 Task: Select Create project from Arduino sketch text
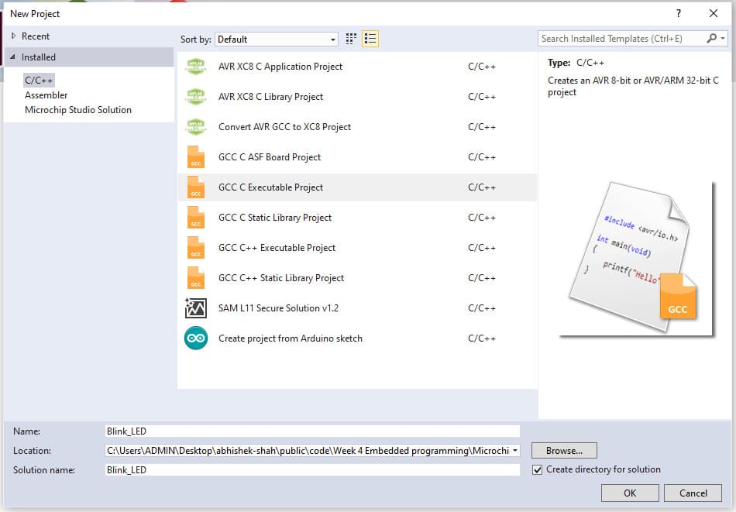pyautogui.click(x=291, y=338)
